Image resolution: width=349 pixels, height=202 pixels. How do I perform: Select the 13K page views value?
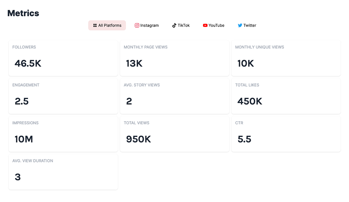134,64
